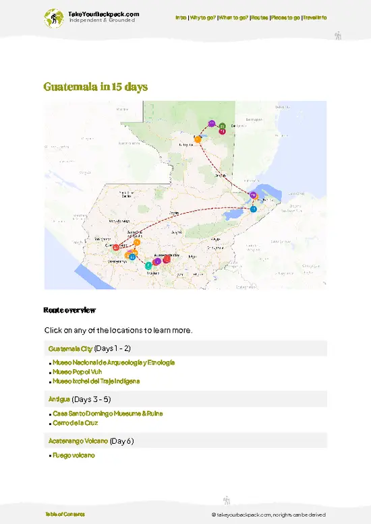
Task: Select the green map marker in northern Guatemala
Action: click(x=223, y=126)
